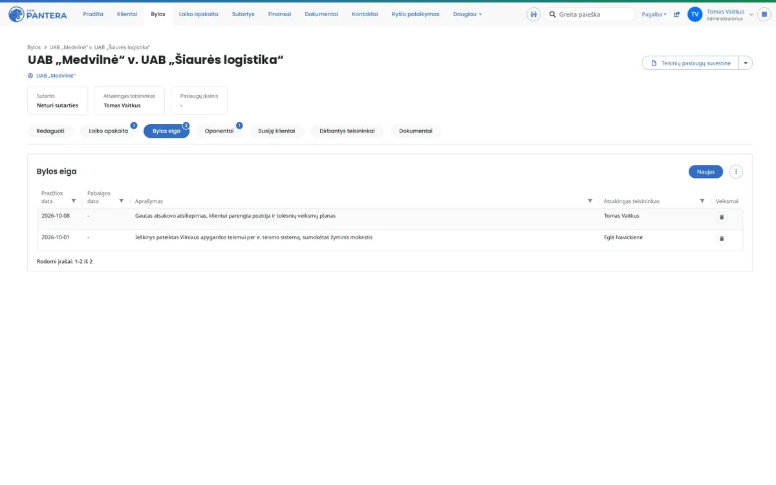Open Kontaktai in the navigation bar
This screenshot has height=485, width=776.
click(x=365, y=14)
